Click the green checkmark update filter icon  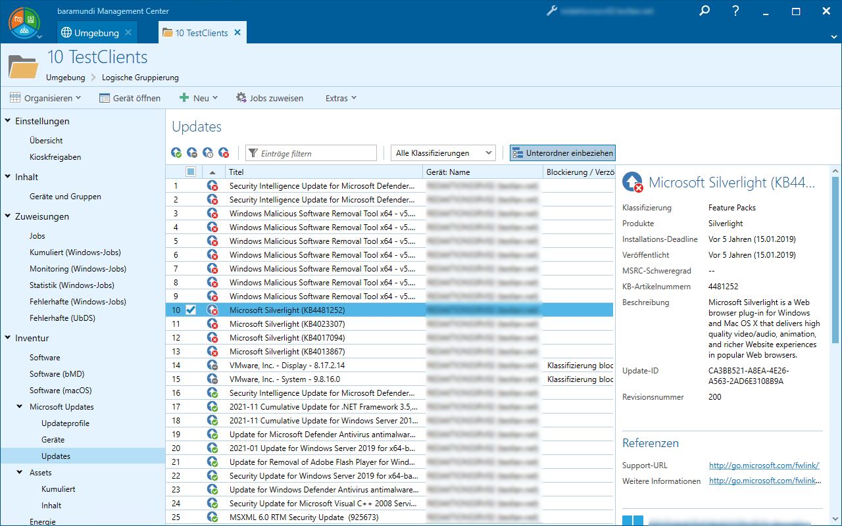[176, 153]
